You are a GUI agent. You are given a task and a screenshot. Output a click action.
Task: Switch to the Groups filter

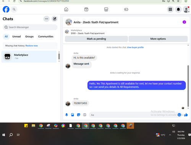tap(29, 36)
